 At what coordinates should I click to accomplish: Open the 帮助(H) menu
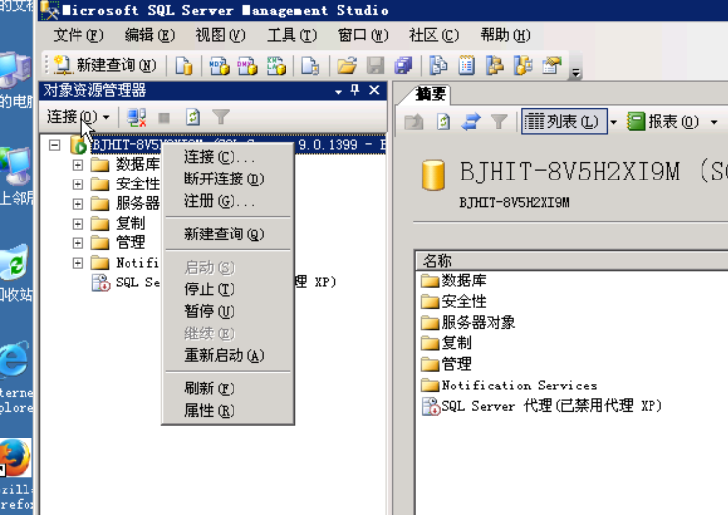click(504, 35)
